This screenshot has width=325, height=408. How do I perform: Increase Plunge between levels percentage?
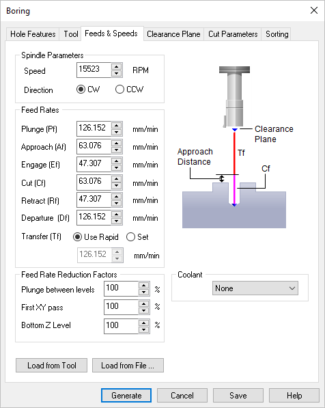pos(144,285)
